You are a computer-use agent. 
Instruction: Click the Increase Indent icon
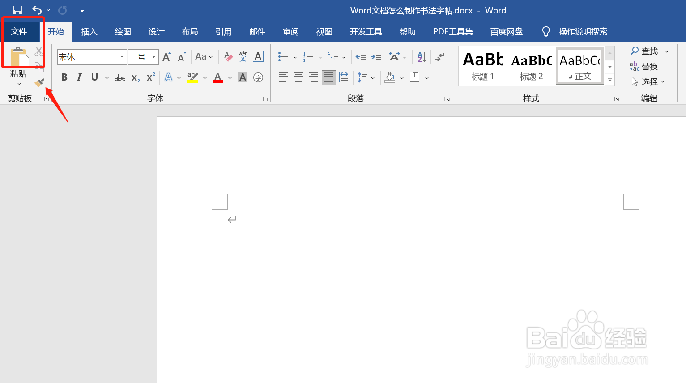376,57
